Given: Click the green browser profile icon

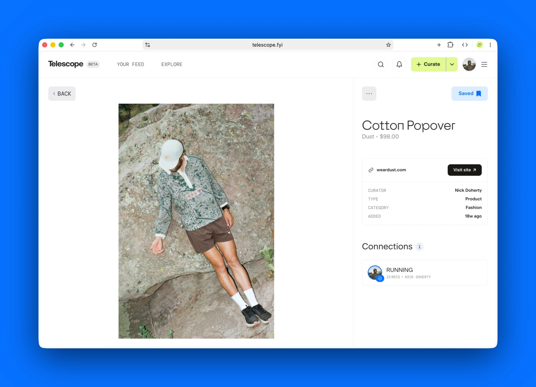Looking at the screenshot, I should (x=480, y=45).
